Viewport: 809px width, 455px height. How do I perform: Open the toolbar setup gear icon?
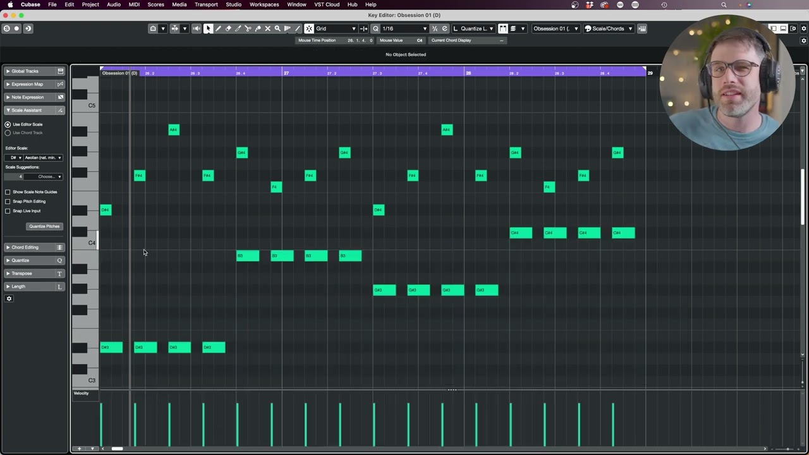tap(805, 28)
